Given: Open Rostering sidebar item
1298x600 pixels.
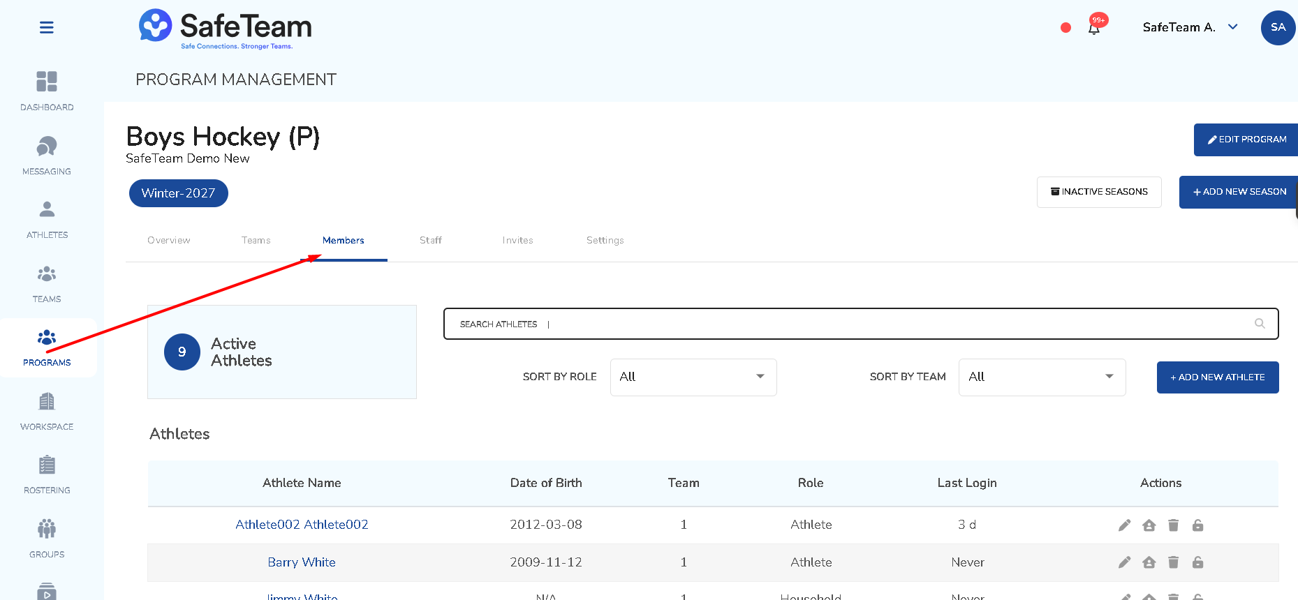Looking at the screenshot, I should click(47, 474).
